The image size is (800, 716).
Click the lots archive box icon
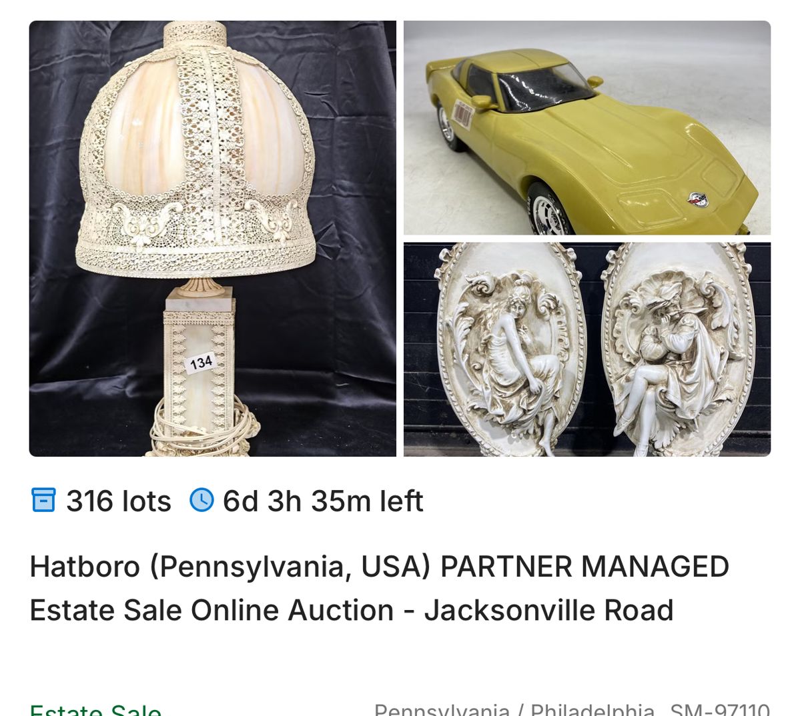tap(43, 500)
